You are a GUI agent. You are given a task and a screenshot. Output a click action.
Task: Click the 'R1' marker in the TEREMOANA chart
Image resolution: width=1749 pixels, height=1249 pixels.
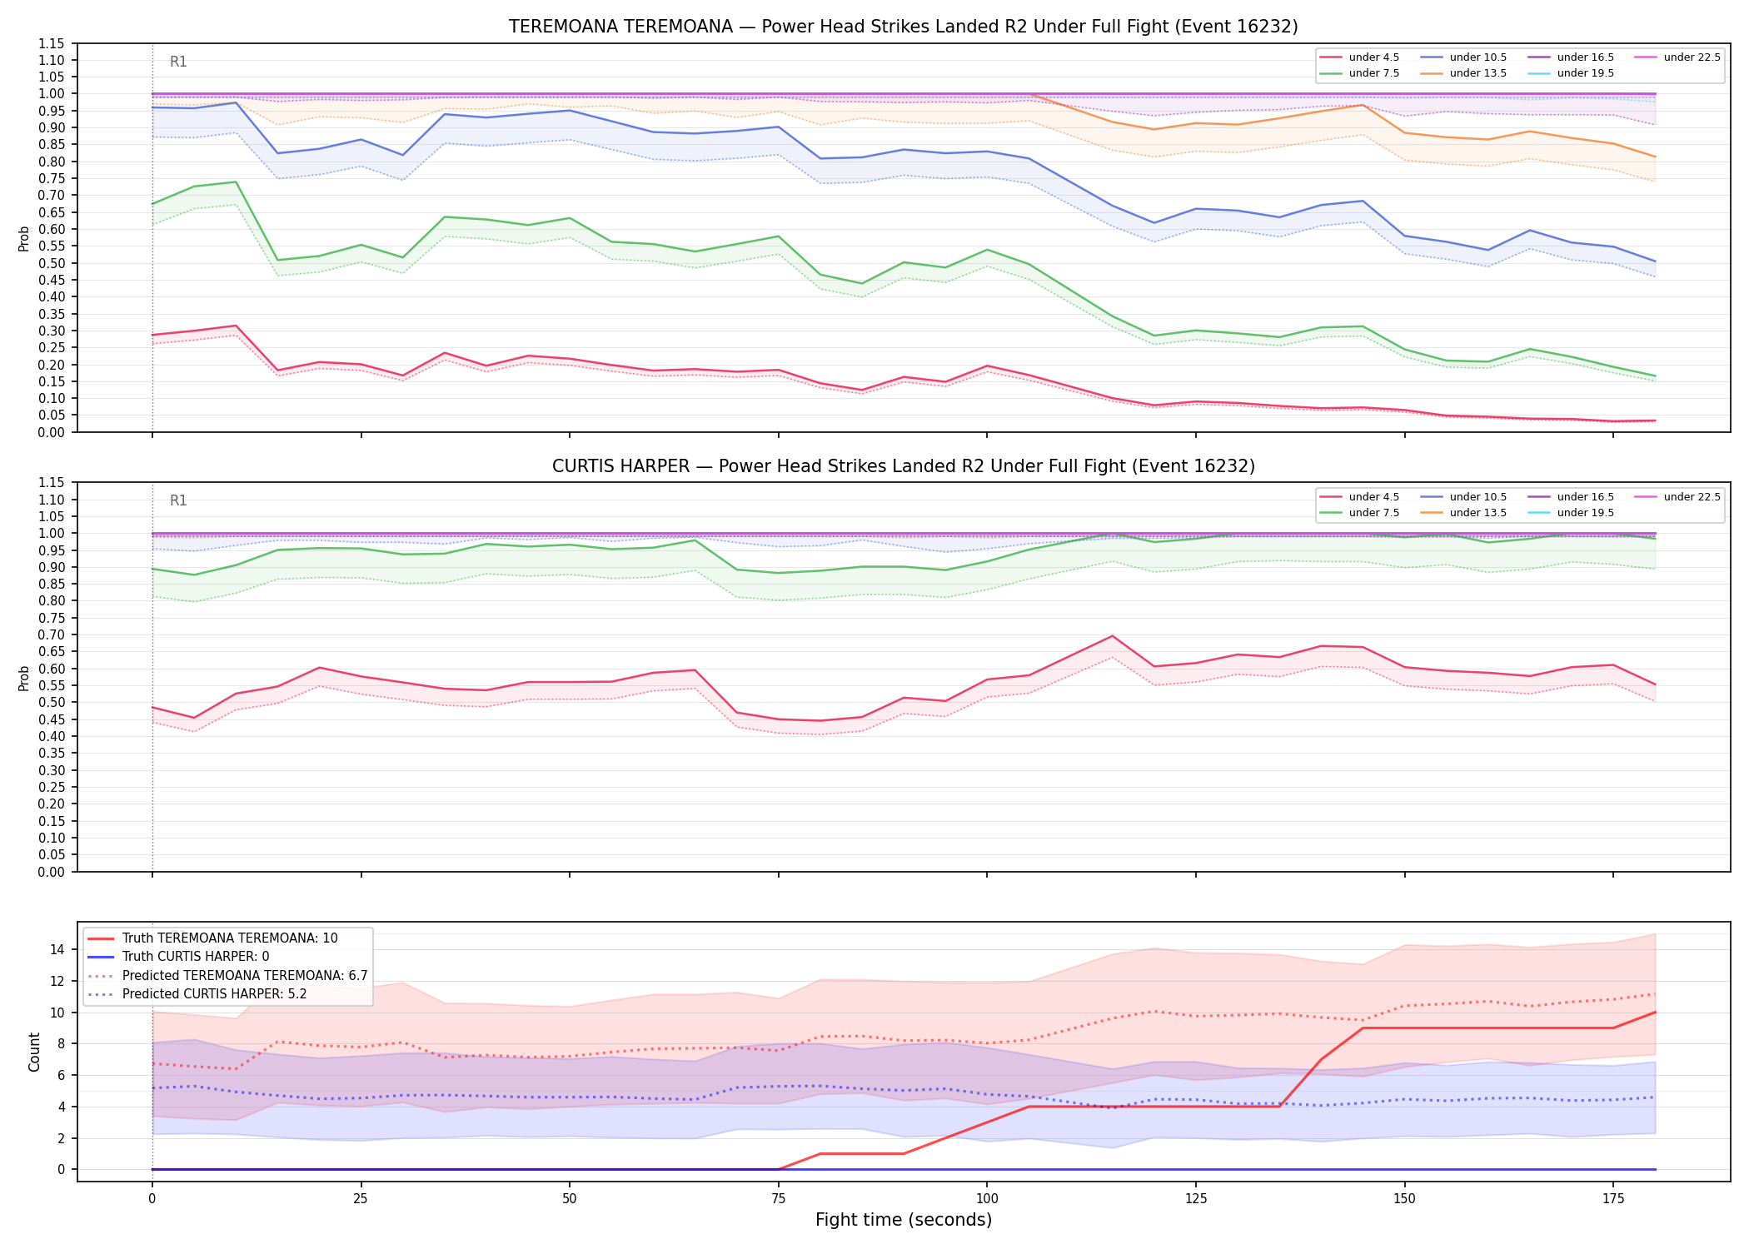click(178, 62)
